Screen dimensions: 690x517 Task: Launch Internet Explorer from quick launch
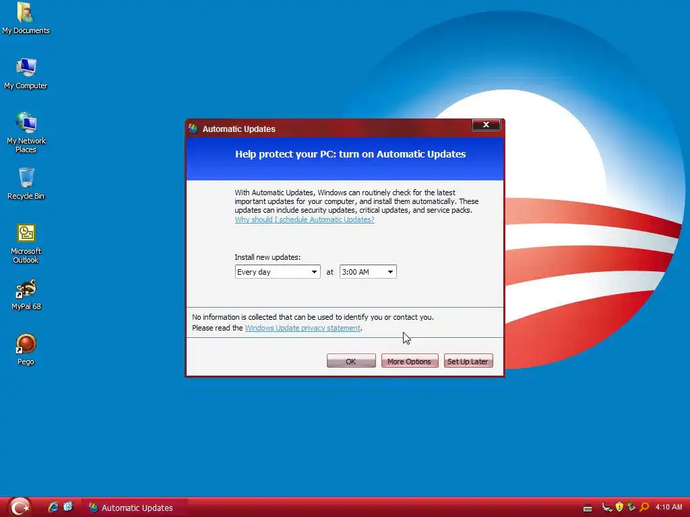[53, 507]
